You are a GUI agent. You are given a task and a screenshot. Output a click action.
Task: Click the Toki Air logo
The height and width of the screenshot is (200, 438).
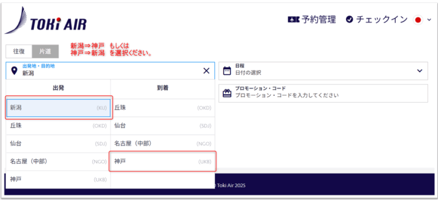point(45,21)
